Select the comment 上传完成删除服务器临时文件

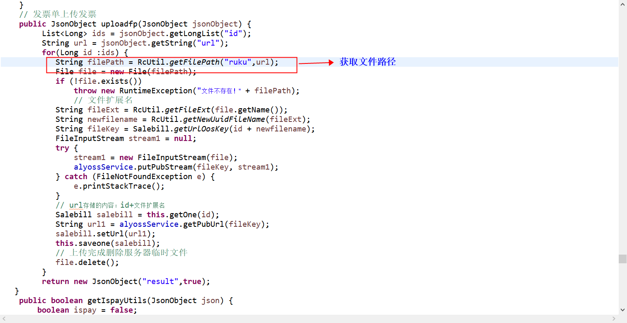[x=121, y=253]
